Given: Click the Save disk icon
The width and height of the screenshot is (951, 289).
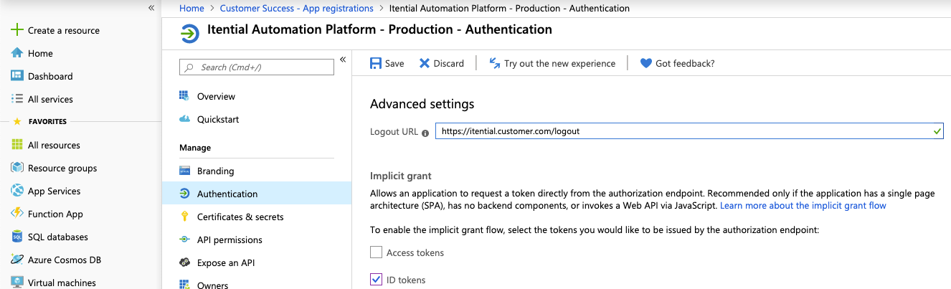Looking at the screenshot, I should [376, 63].
